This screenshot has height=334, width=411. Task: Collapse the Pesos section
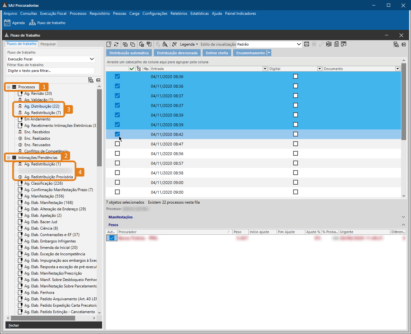coord(404,225)
